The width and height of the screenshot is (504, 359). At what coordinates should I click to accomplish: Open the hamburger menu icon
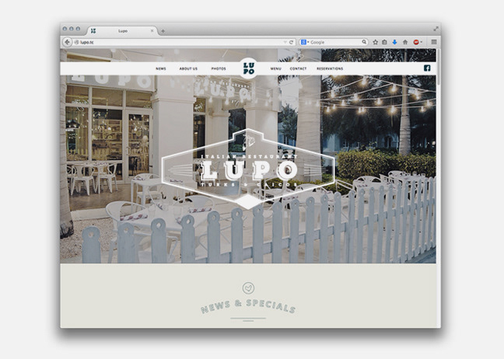434,42
